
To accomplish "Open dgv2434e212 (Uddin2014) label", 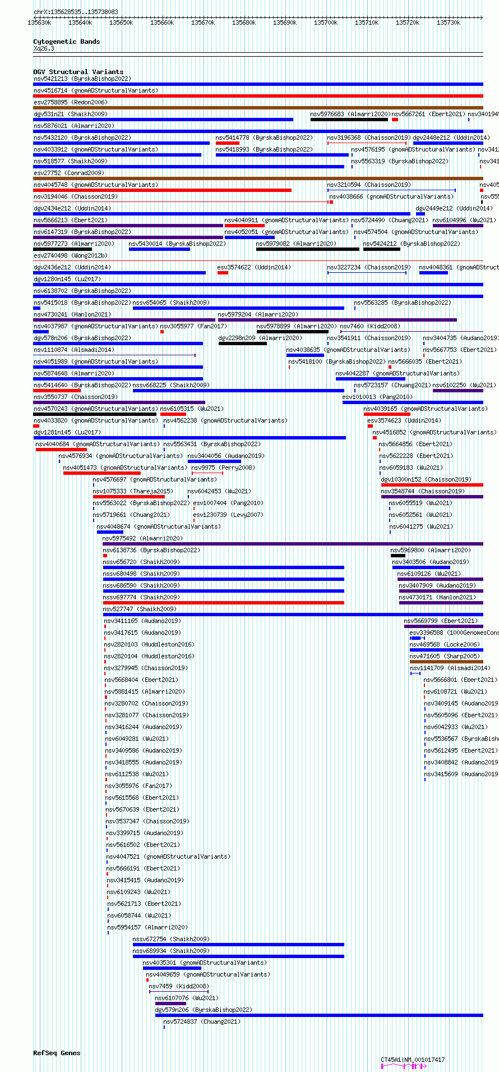I will 72,208.
